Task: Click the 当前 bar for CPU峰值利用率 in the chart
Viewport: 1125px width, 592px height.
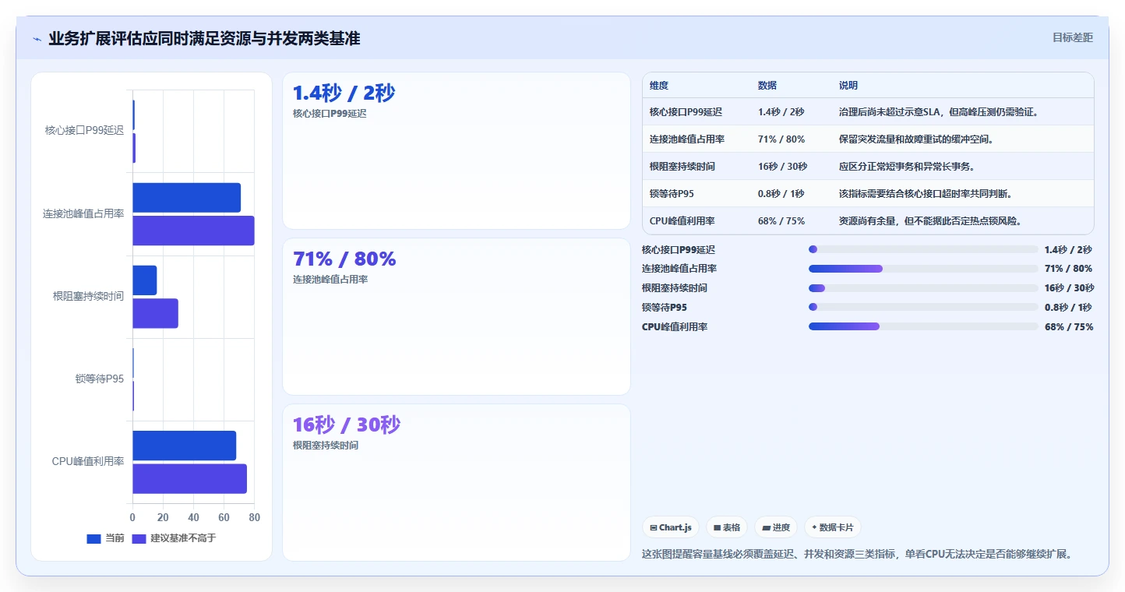Action: click(184, 446)
